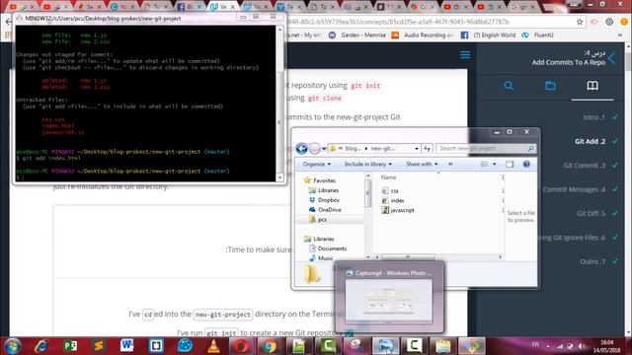This screenshot has width=632, height=355.
Task: Open css file in Explorer
Action: click(390, 190)
